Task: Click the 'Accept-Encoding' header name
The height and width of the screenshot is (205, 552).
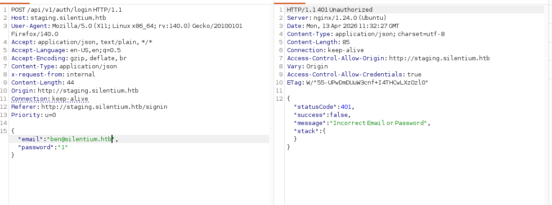Action: click(x=38, y=58)
